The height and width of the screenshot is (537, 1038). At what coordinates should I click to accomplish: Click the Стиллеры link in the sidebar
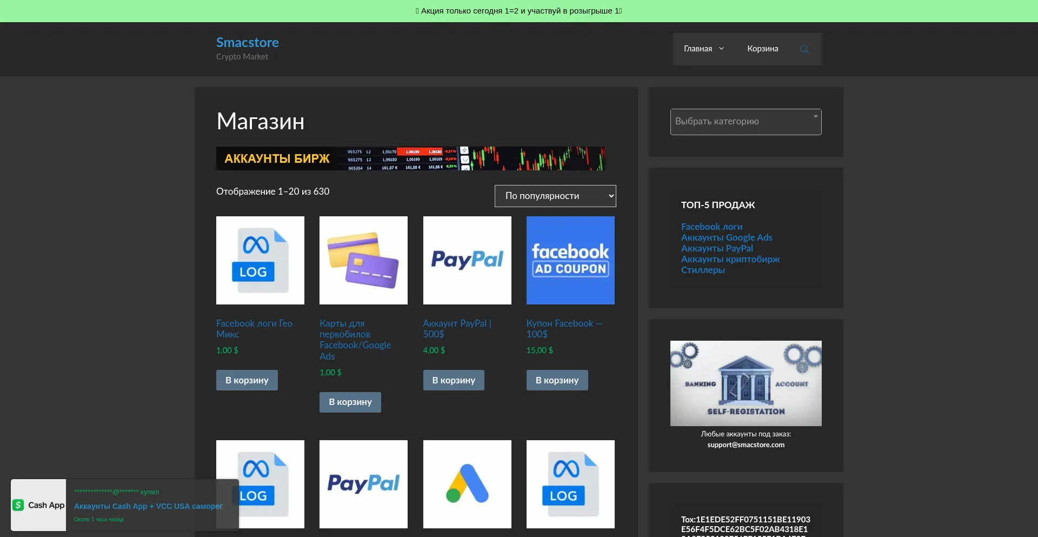pyautogui.click(x=703, y=270)
